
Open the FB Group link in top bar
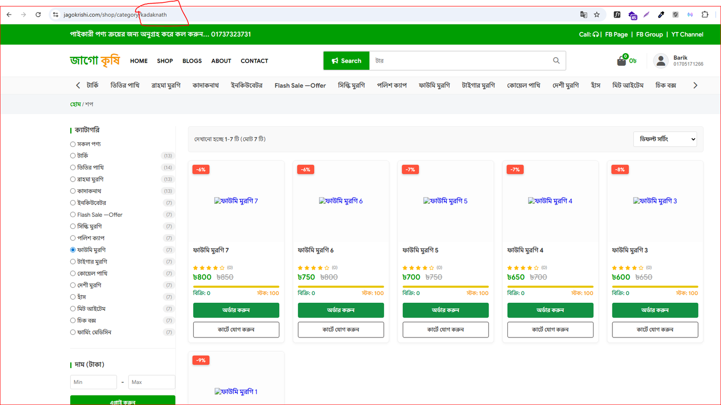pos(649,35)
